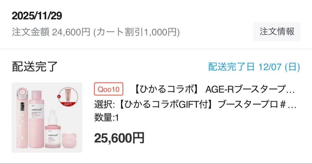Click the 選択 option description line
312x164 pixels.
coord(195,105)
